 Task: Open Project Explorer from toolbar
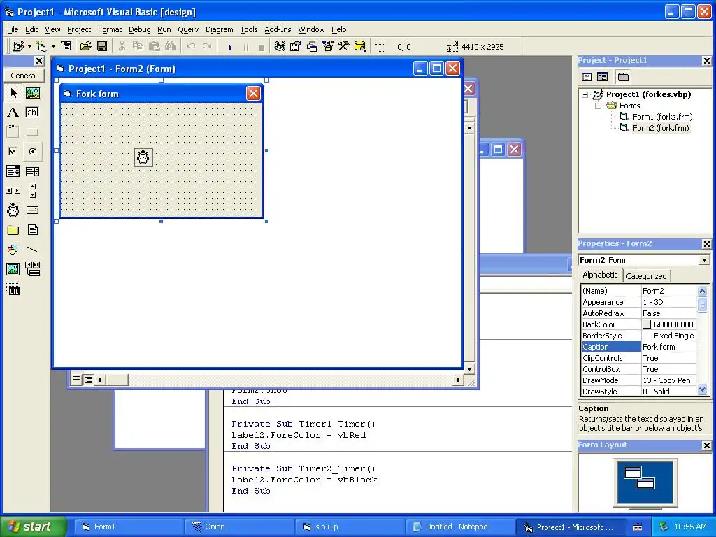point(280,47)
